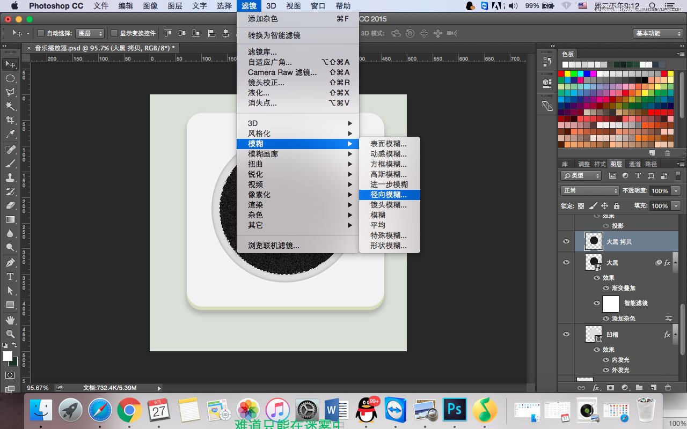Viewport: 687px width, 429px height.
Task: Hide the 大黑 拷贝 layer
Action: (x=566, y=242)
